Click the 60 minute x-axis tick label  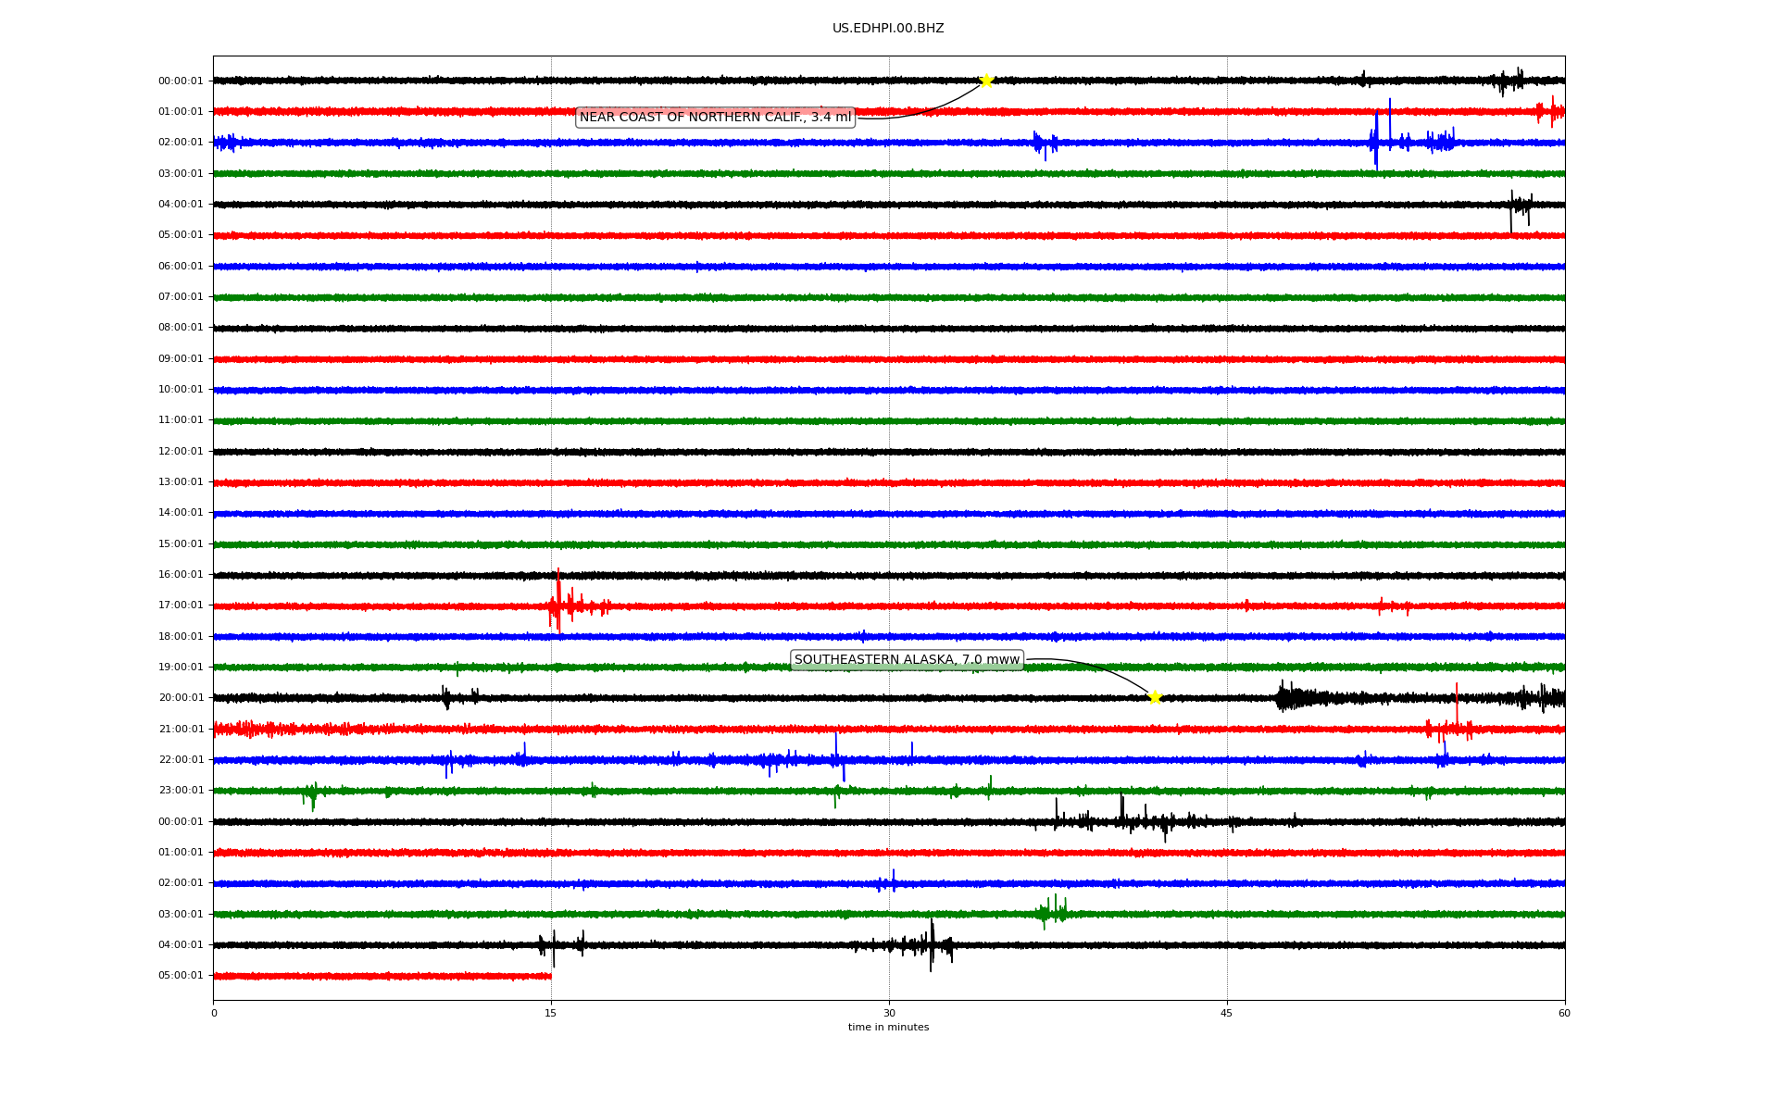(x=1564, y=1013)
